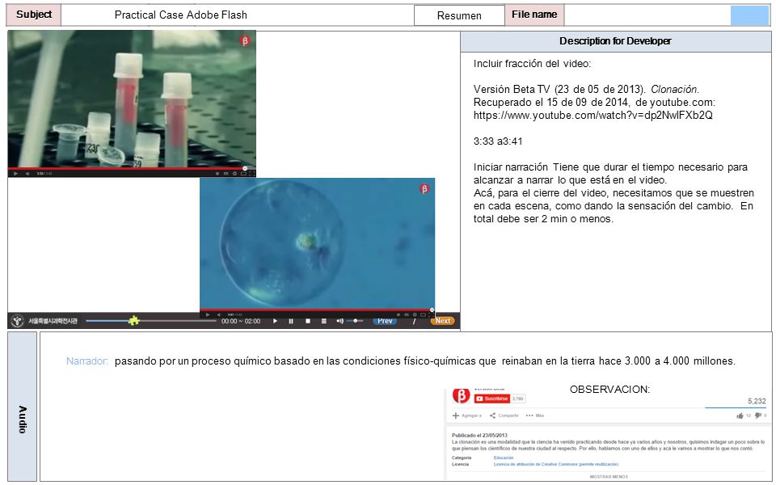Click the 'Incluir fracción del video:' line
This screenshot has width=776, height=485.
tap(532, 63)
